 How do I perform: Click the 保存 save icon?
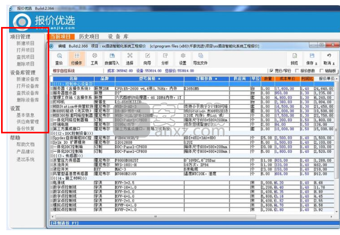[x=311, y=59]
